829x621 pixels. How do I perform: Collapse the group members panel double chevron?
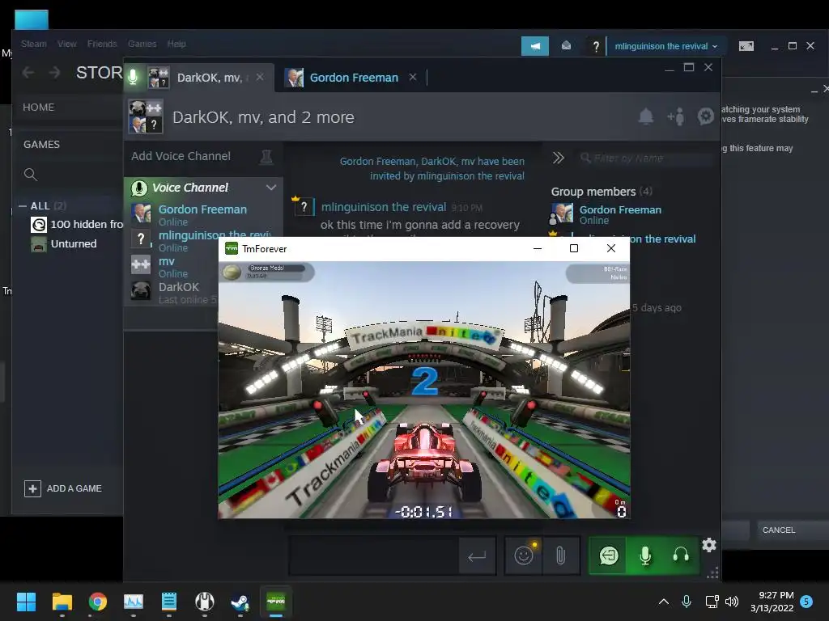(559, 158)
